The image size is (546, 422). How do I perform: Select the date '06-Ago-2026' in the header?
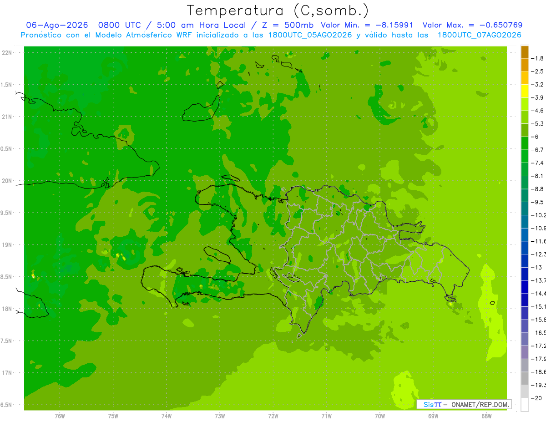click(x=57, y=25)
